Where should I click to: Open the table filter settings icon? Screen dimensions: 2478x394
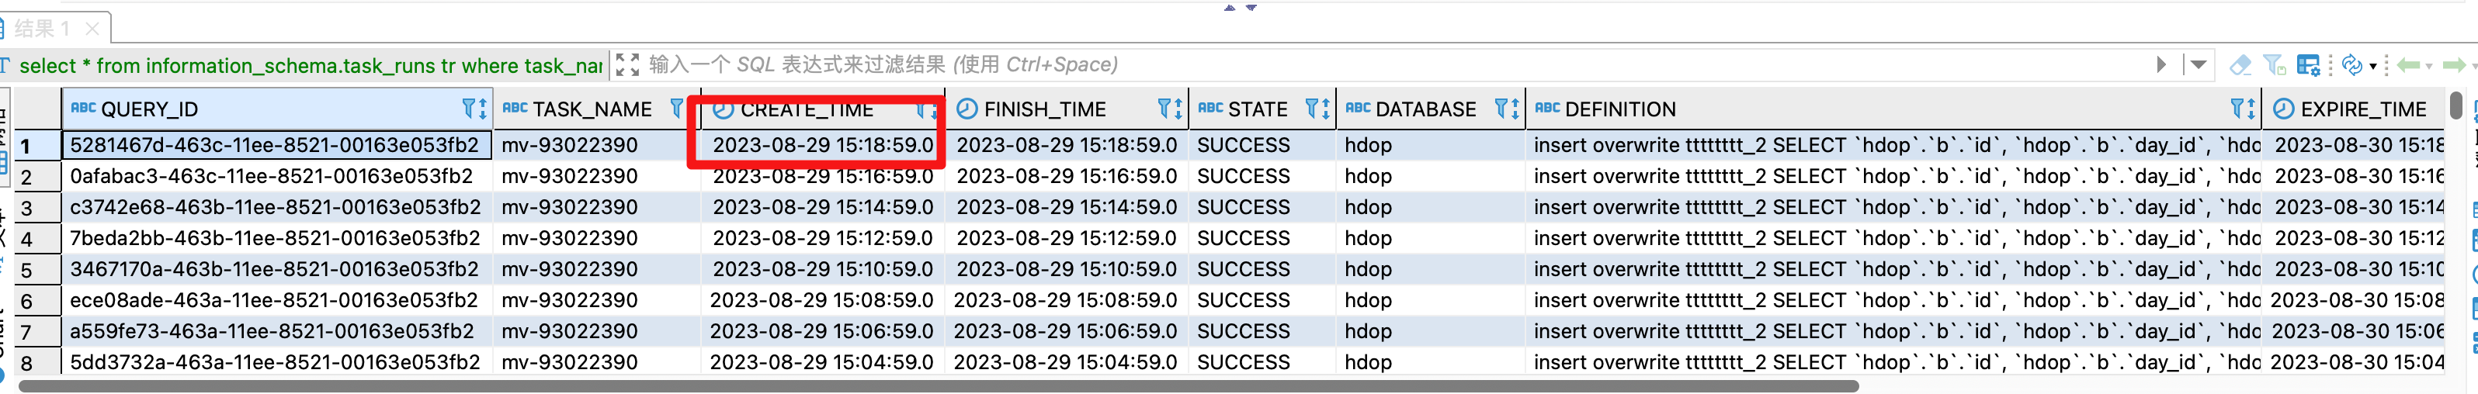pyautogui.click(x=2308, y=65)
